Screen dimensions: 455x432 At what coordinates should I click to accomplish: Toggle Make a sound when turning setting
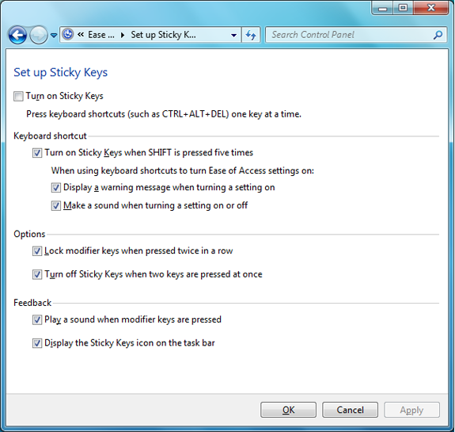55,205
